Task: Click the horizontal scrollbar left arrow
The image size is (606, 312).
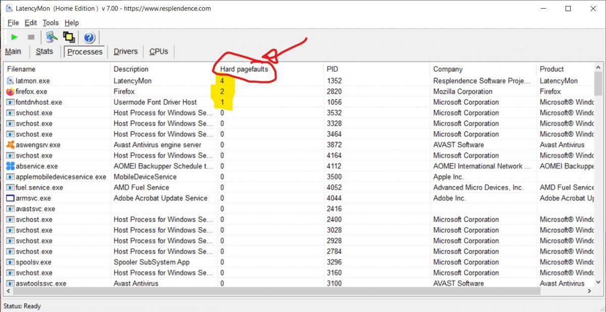Action: click(x=9, y=291)
